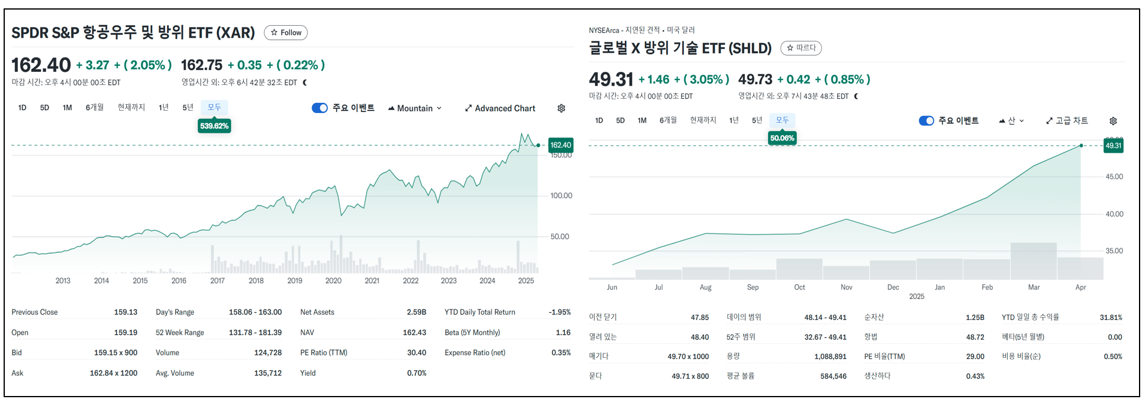Click XAR Beta (5Y Monthly) value 1.16

point(563,333)
